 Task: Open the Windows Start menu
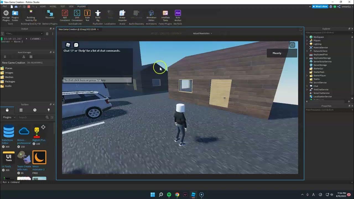153,195
